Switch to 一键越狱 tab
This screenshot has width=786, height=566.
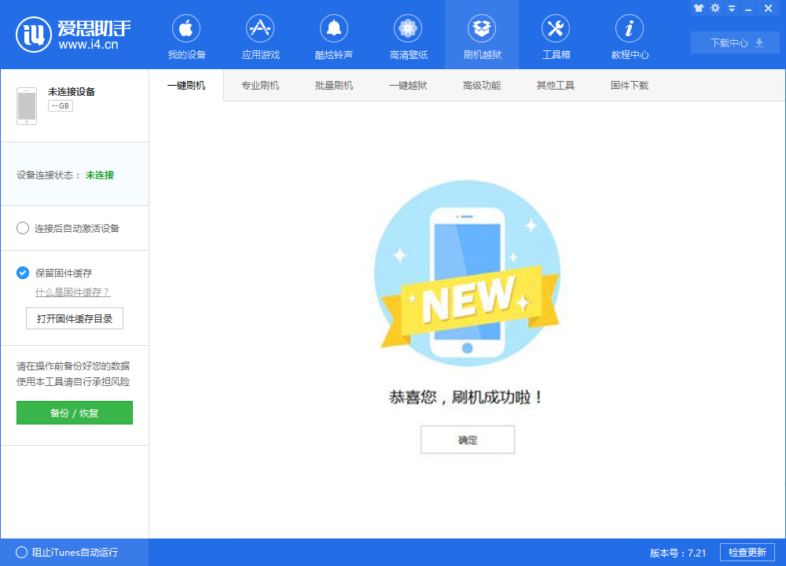click(408, 86)
